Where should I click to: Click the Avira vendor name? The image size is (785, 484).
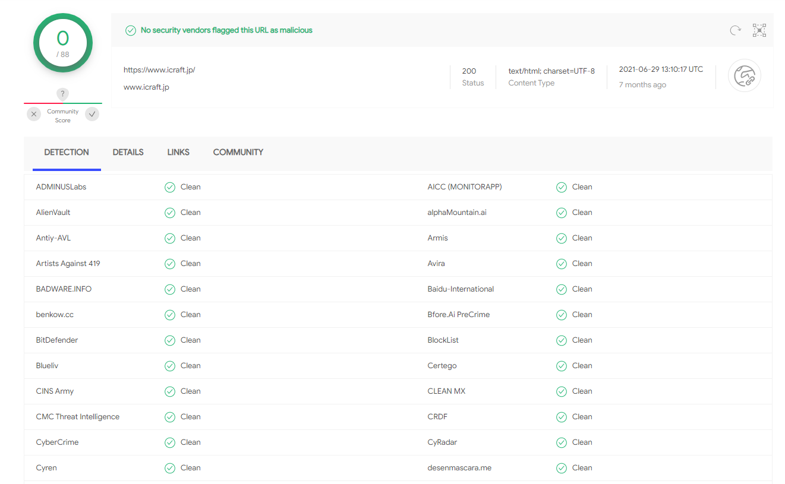coord(436,264)
